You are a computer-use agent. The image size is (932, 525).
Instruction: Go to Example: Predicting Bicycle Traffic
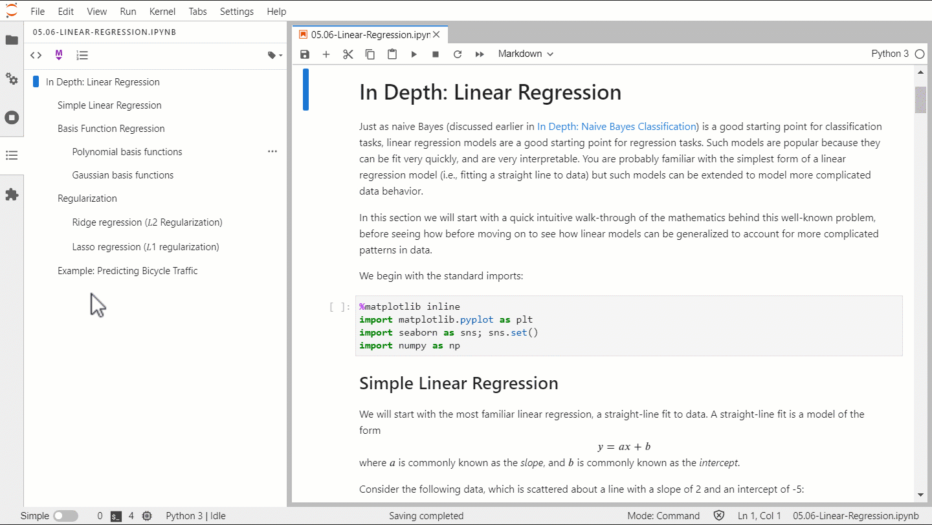click(128, 271)
